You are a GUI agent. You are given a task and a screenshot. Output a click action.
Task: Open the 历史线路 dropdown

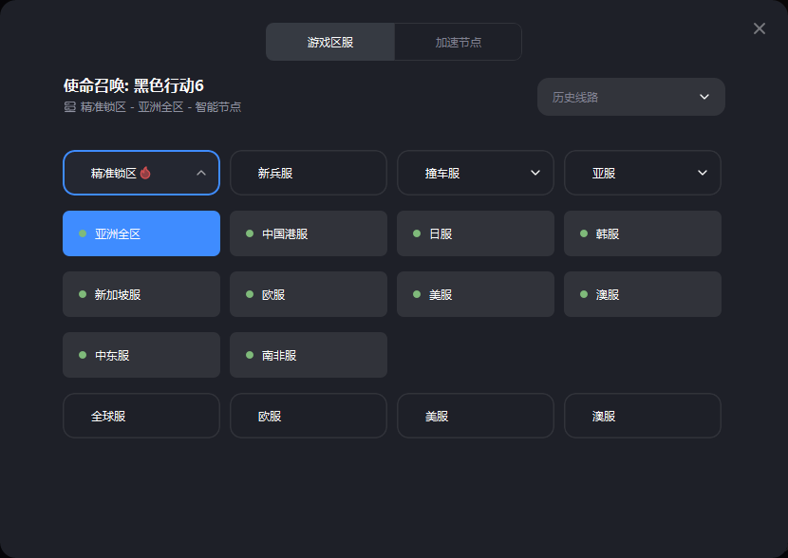[631, 97]
